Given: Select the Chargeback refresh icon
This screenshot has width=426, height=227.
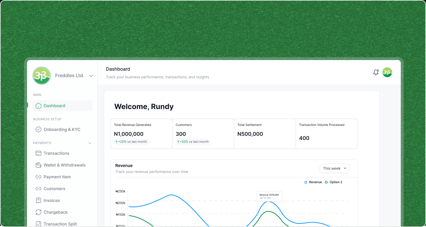Looking at the screenshot, I should [38, 212].
